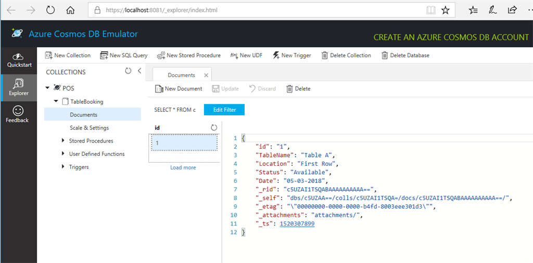
Task: Close the Documents tab
Action: tap(206, 75)
